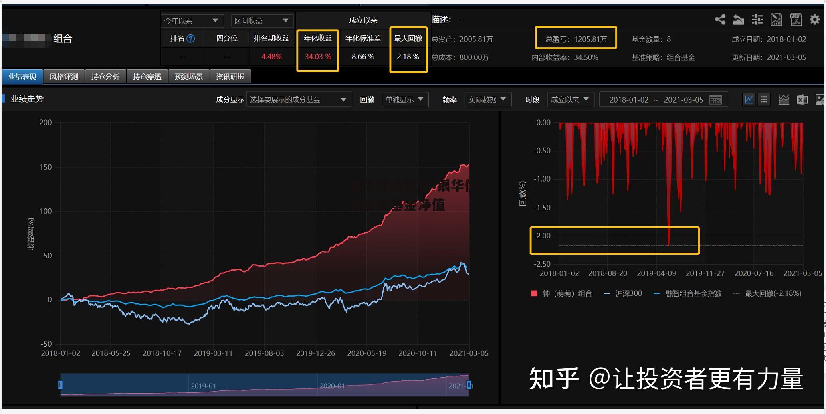Image resolution: width=826 pixels, height=414 pixels.
Task: Click the timeline range overview bar
Action: (265, 385)
